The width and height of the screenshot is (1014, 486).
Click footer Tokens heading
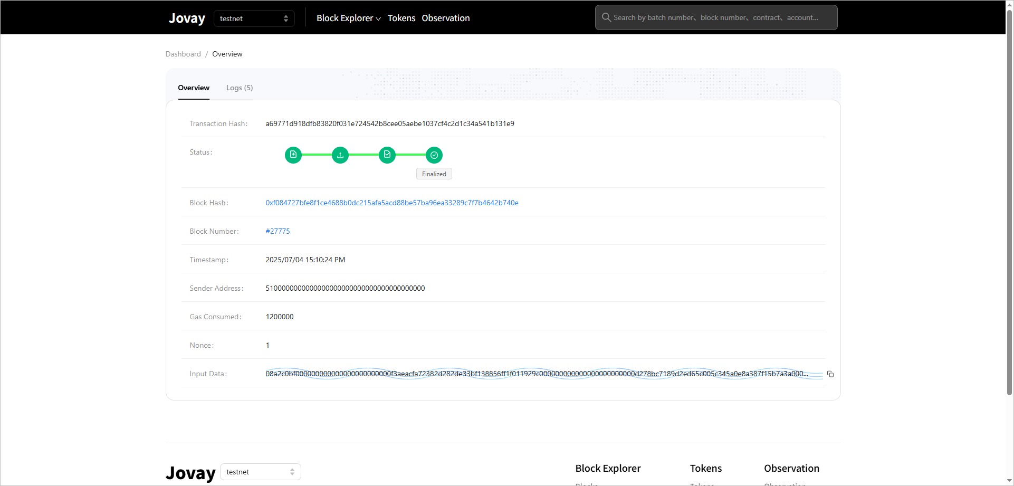tap(706, 468)
